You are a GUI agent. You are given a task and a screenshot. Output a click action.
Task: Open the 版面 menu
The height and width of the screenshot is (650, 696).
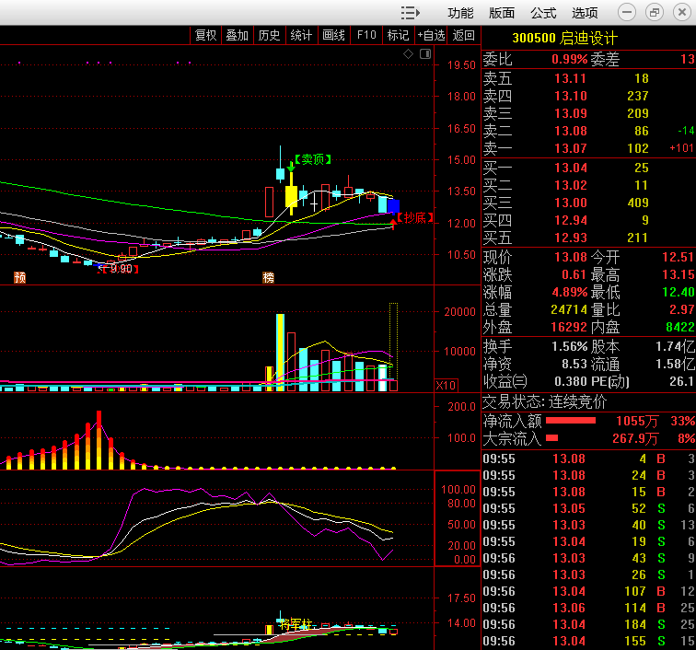tap(502, 13)
